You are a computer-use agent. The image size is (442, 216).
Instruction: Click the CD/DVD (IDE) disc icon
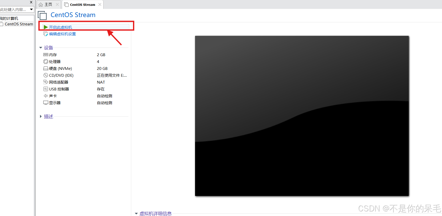pos(46,75)
